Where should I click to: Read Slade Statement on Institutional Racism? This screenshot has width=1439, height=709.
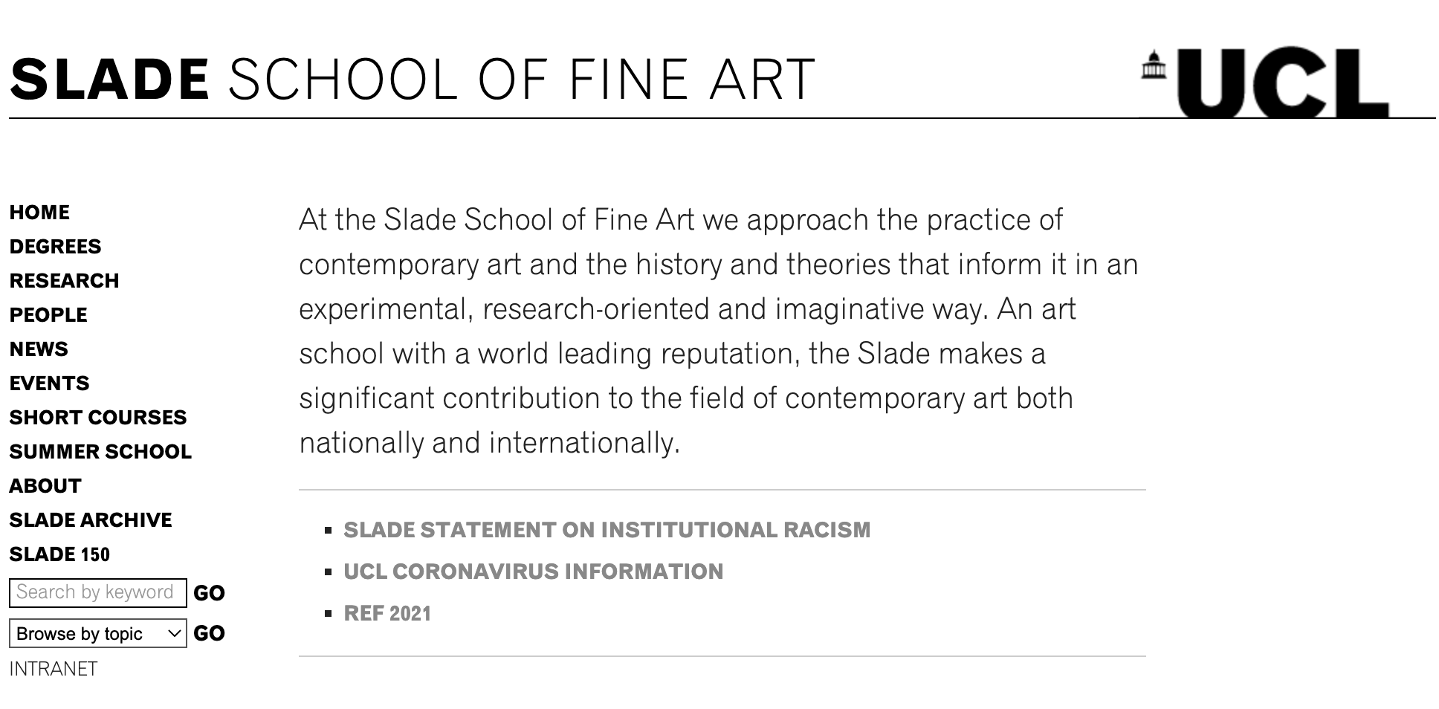(x=607, y=530)
